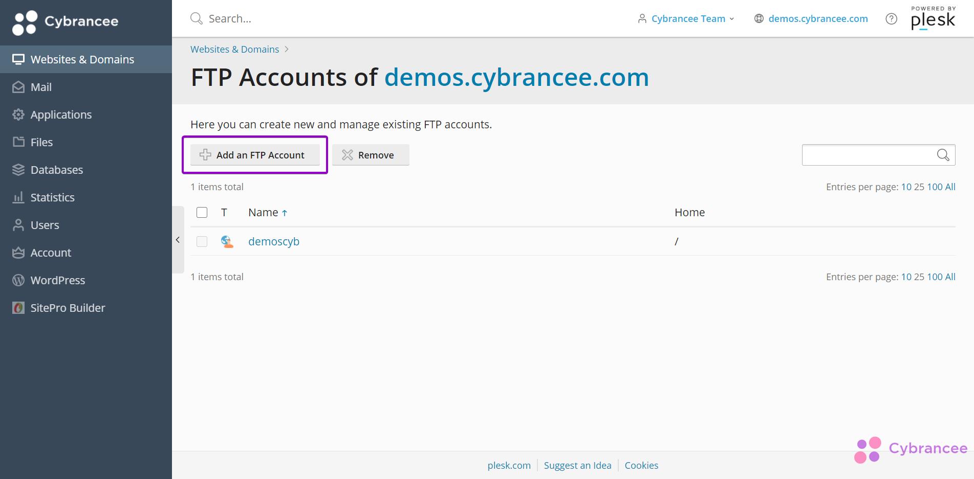Tick the select-all checkbox in table header
Screen dimensions: 974x479
pos(202,212)
